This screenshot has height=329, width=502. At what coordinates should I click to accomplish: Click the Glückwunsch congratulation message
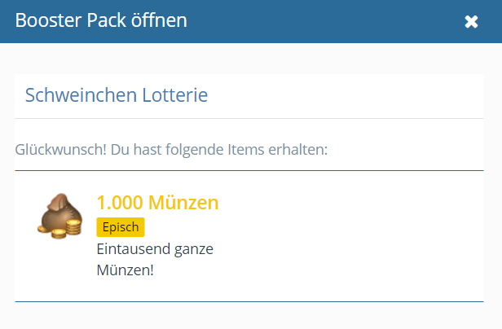(171, 150)
